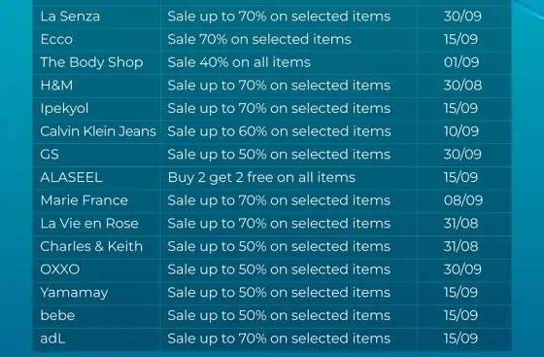The image size is (544, 357).
Task: Select the bebe store name
Action: 57,315
